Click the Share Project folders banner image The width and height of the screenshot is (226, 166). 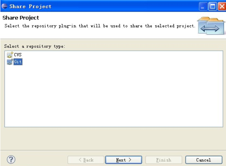point(211,26)
